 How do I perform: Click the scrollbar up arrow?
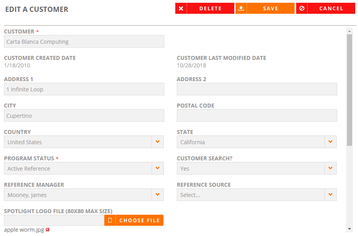[349, 31]
